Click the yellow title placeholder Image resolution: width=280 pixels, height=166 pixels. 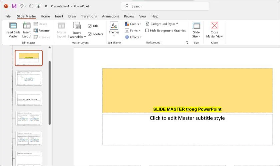(187, 90)
